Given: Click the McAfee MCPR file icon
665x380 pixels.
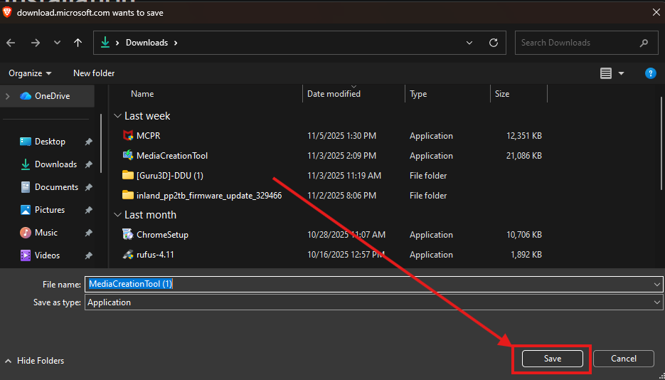Looking at the screenshot, I should click(127, 136).
